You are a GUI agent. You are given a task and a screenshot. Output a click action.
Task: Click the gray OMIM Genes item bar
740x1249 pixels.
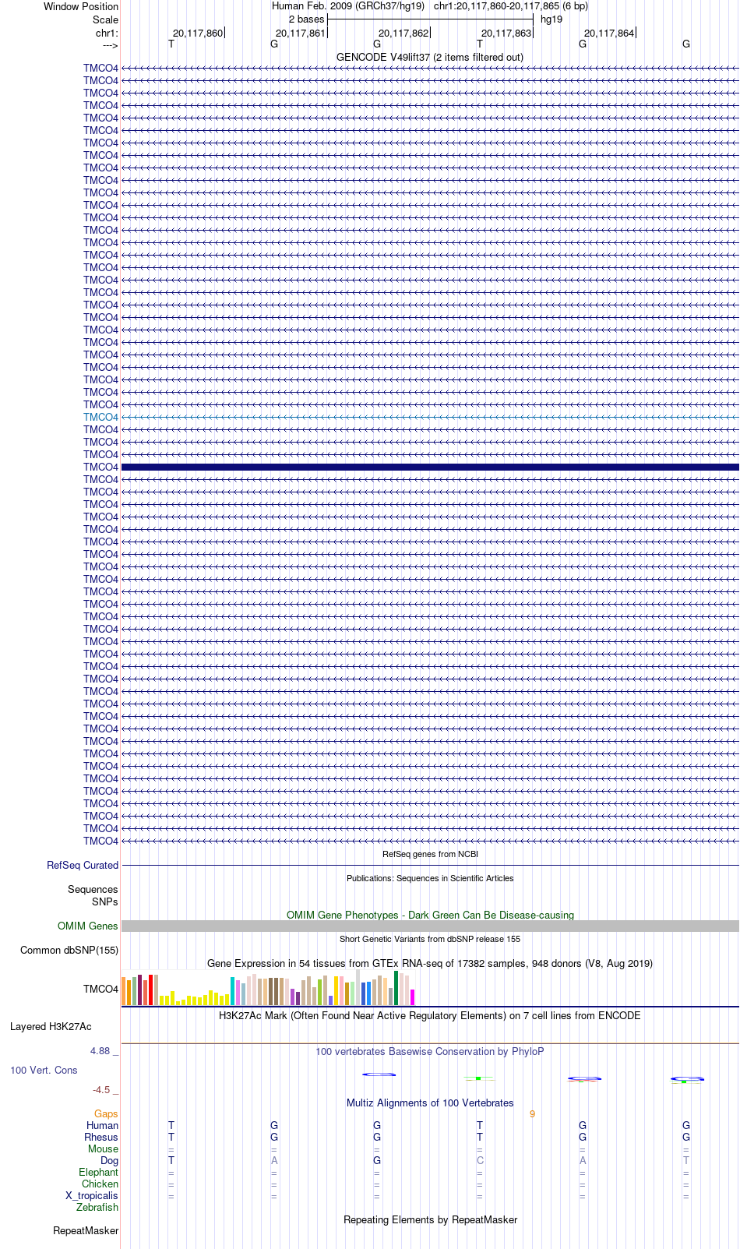[430, 926]
